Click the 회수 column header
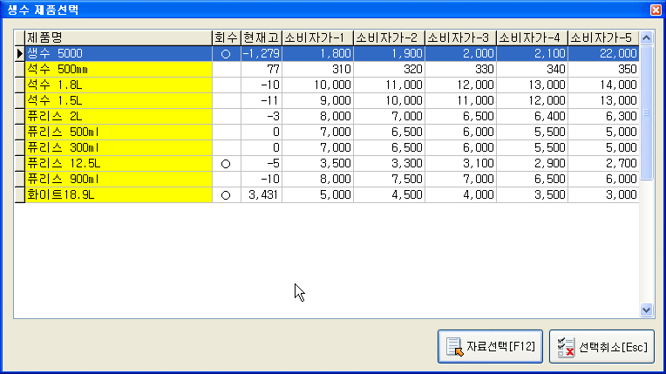The image size is (666, 374). (227, 37)
